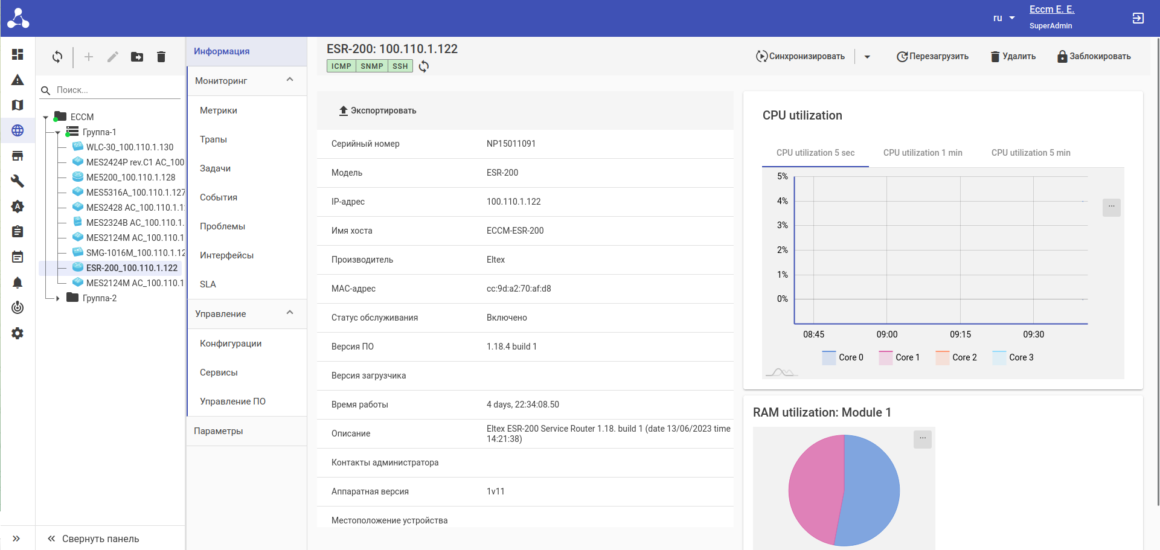This screenshot has width=1160, height=550.
Task: Click the Поиск search field
Action: click(115, 90)
